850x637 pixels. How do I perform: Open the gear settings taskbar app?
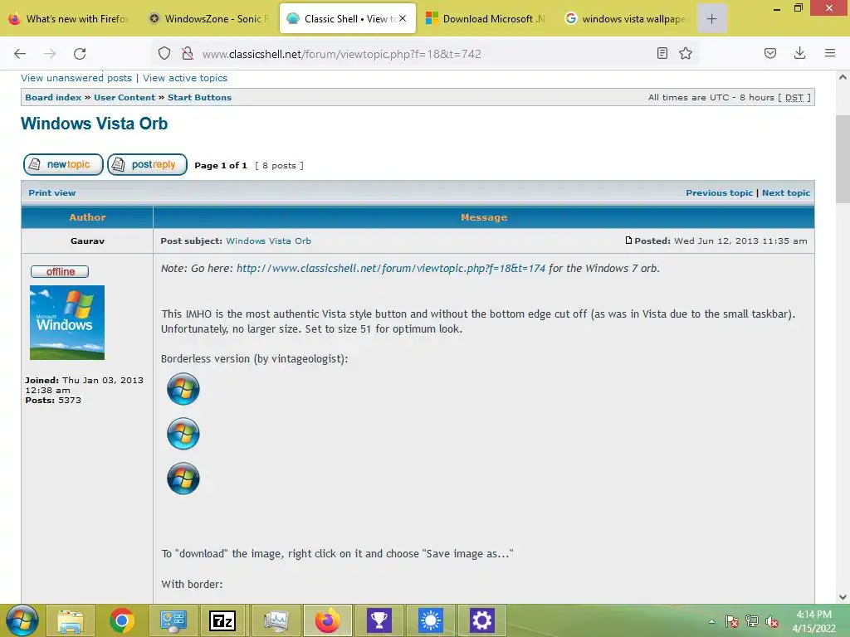coord(481,620)
